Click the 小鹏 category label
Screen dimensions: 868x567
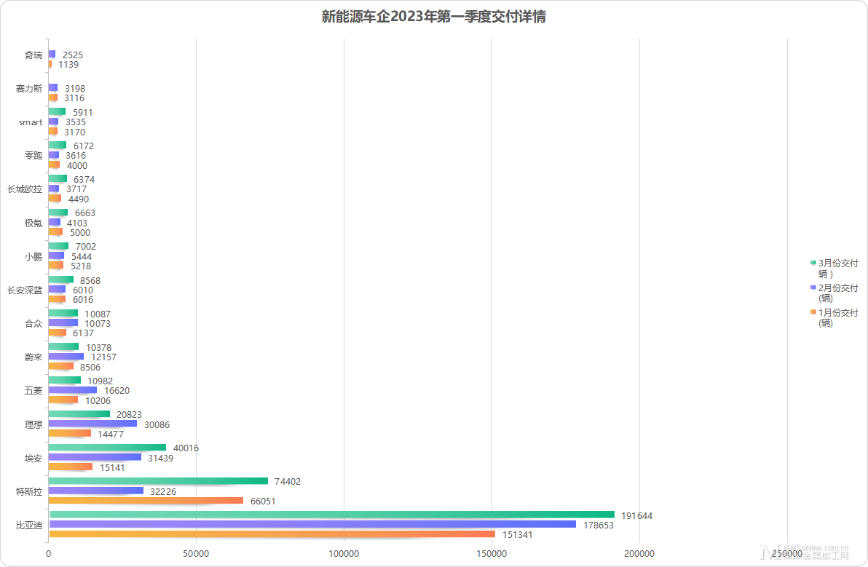(x=33, y=256)
